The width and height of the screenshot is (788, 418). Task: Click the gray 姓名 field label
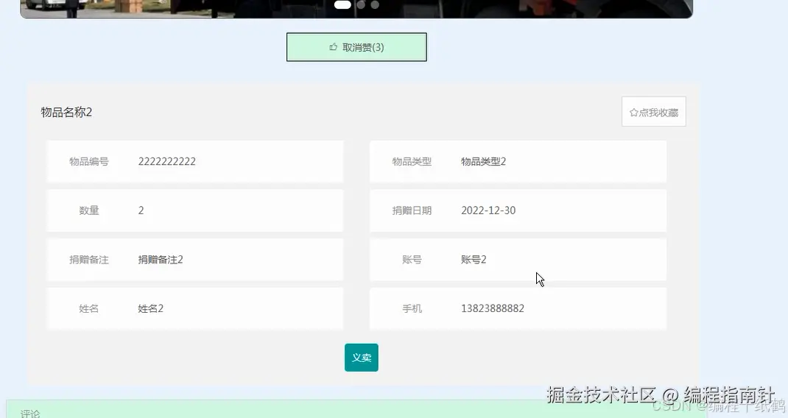coord(89,308)
